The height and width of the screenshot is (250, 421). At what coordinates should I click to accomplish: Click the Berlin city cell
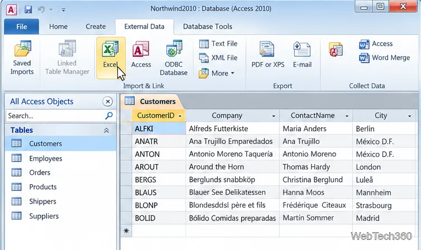click(x=384, y=128)
